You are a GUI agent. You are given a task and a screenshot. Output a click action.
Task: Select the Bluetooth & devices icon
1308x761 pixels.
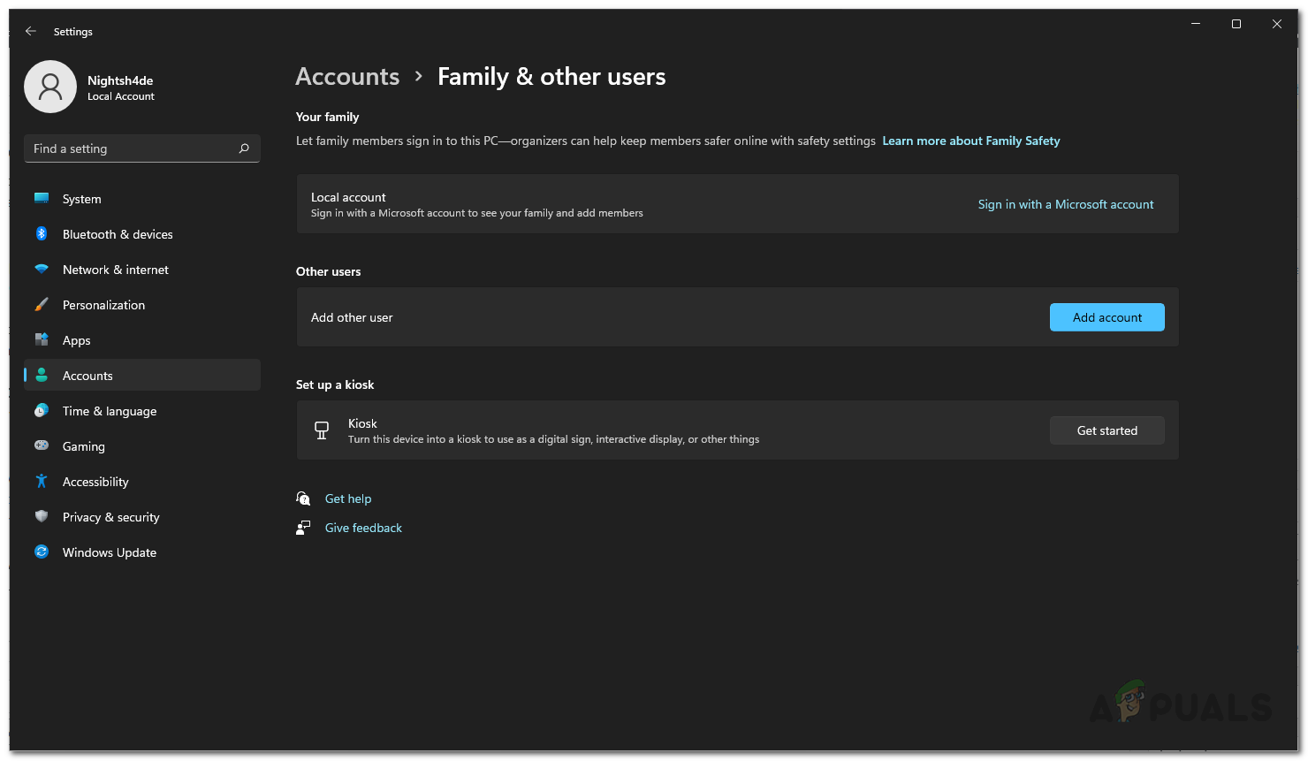point(42,234)
